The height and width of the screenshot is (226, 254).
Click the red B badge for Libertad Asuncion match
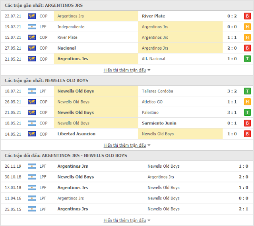pyautogui.click(x=247, y=134)
